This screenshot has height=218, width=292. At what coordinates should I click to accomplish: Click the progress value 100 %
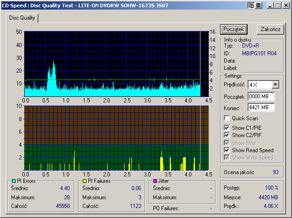click(272, 188)
